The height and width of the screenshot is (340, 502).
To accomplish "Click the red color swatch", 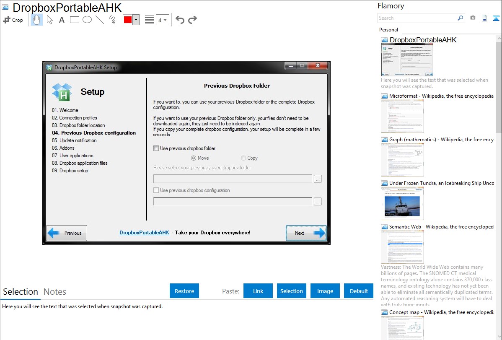I will [x=128, y=20].
